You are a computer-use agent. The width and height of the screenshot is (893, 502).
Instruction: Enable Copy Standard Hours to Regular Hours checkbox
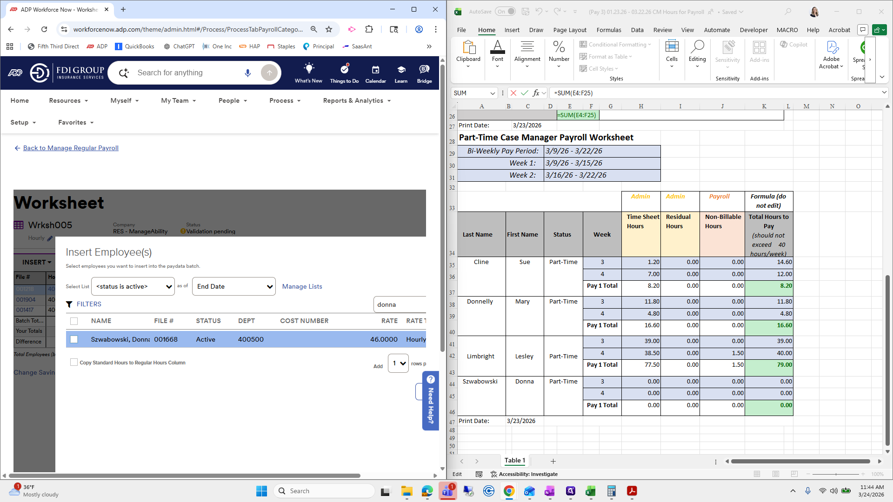pyautogui.click(x=74, y=363)
